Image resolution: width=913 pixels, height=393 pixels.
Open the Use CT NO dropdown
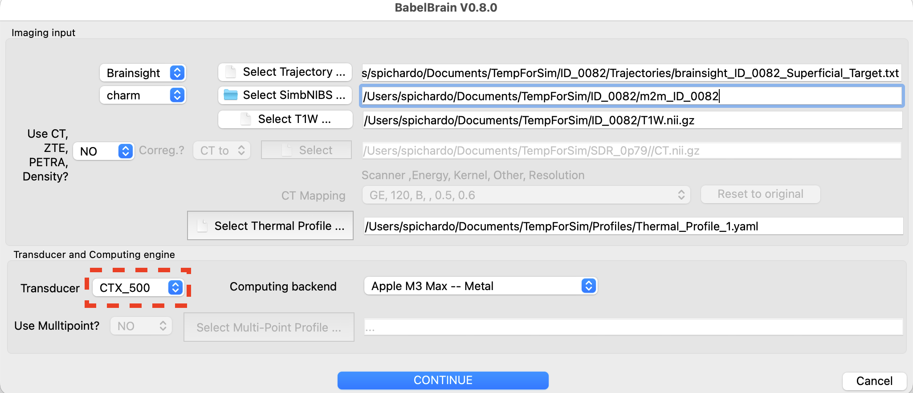[104, 151]
